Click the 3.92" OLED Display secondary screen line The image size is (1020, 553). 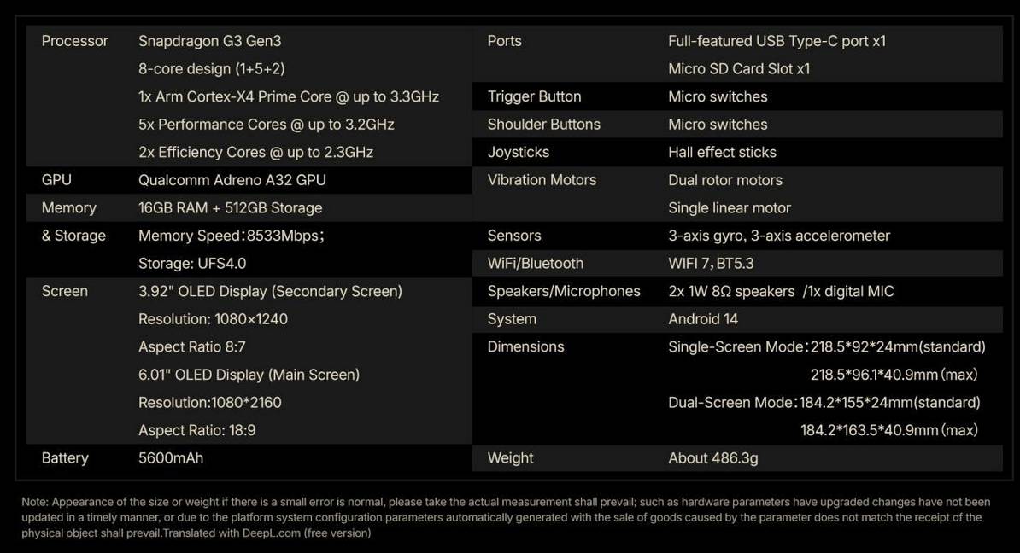point(270,291)
